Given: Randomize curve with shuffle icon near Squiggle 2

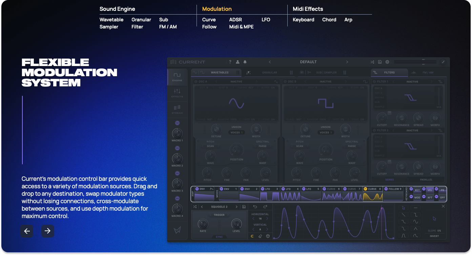Looking at the screenshot, I should tap(195, 207).
